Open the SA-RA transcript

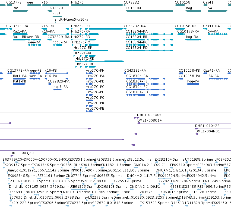(x=218, y=34)
